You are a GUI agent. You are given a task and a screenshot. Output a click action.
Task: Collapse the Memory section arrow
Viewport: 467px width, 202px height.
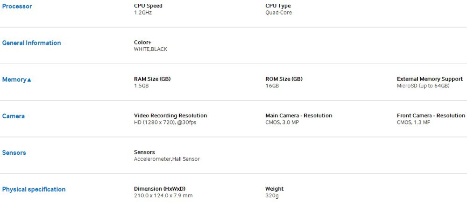pyautogui.click(x=29, y=80)
